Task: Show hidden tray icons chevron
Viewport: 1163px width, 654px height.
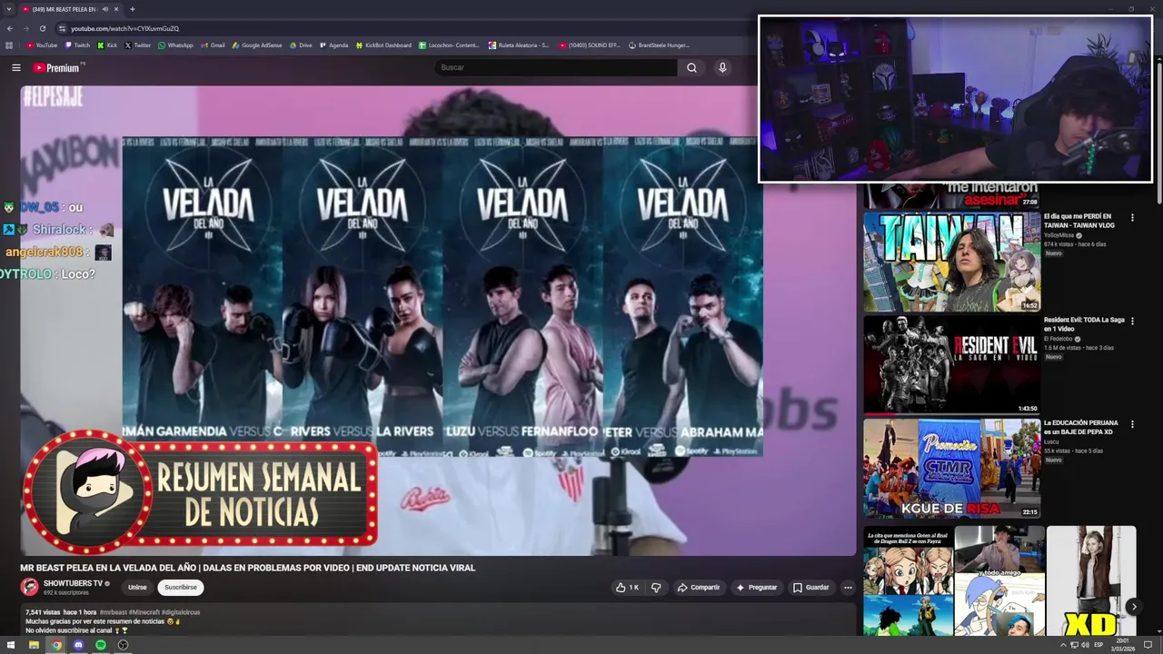Action: (1063, 645)
